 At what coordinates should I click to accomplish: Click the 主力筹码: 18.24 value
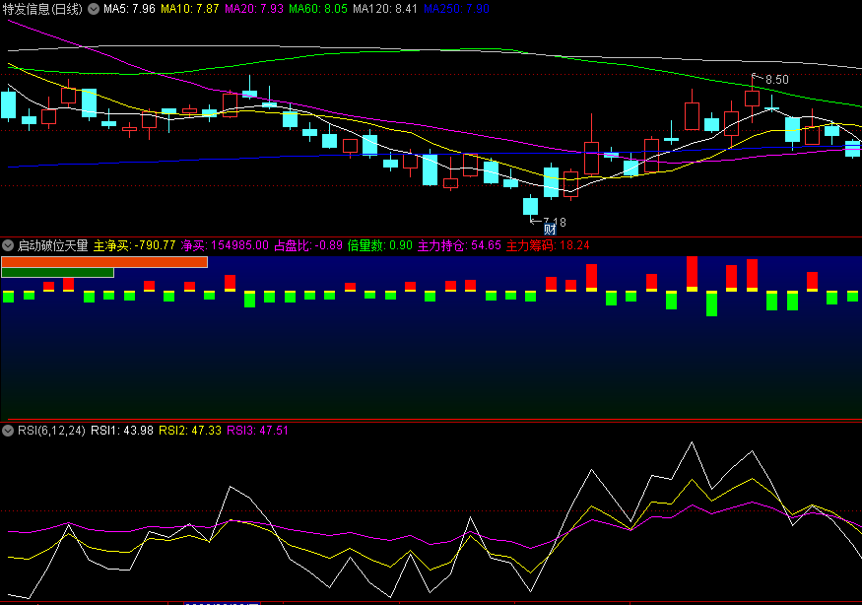click(x=548, y=245)
